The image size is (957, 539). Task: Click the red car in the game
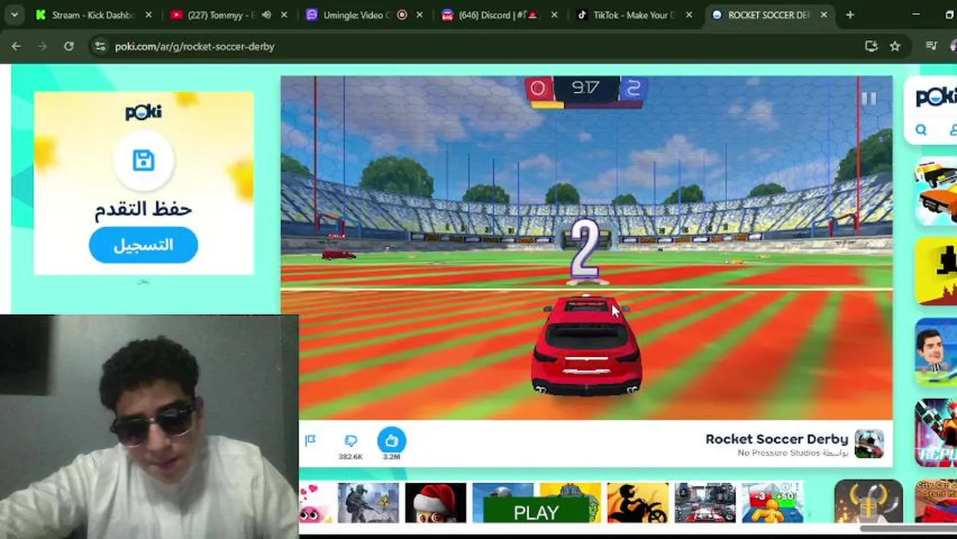click(x=586, y=344)
